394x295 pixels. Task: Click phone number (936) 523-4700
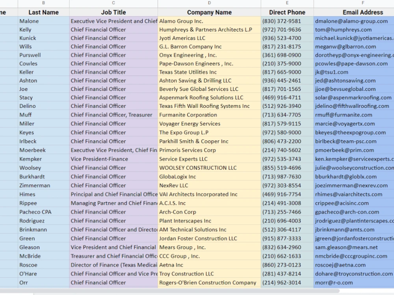[287, 38]
